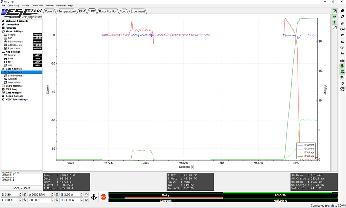
Task: Increase the IB 3,00 A value stepper
Action: point(82,193)
